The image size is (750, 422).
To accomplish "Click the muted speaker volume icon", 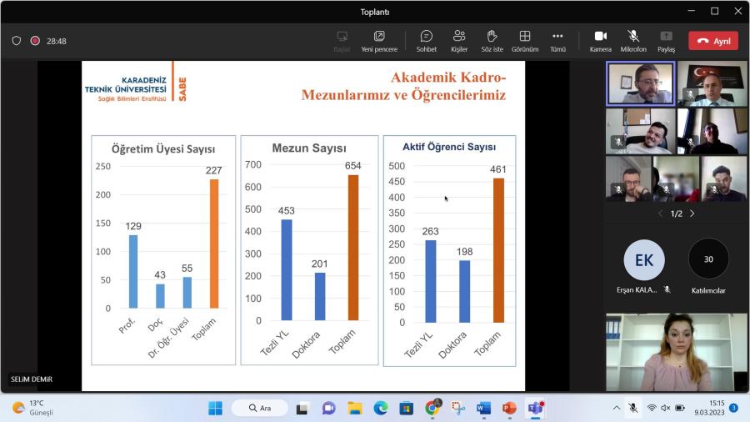I will coord(665,408).
